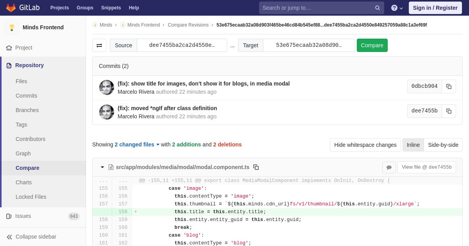The width and height of the screenshot is (469, 246).
Task: Open the Snippets menu
Action: [x=111, y=8]
